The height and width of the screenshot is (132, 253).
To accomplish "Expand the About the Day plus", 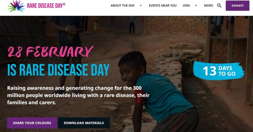I will click(141, 6).
